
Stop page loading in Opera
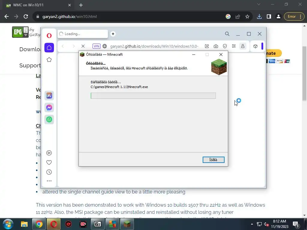coord(83,46)
